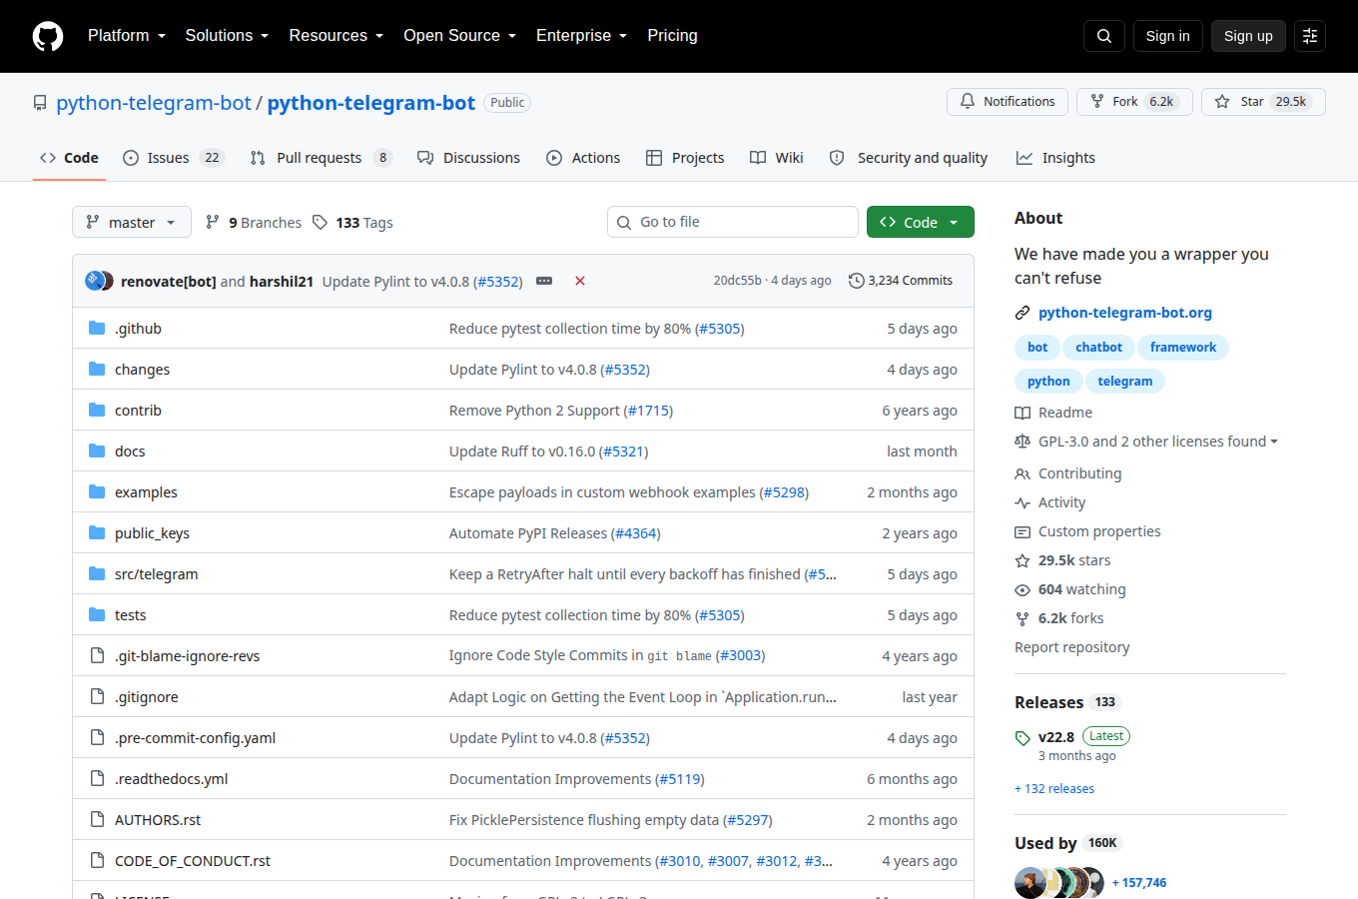Open the master branch selector
This screenshot has width=1358, height=899.
pos(132,222)
